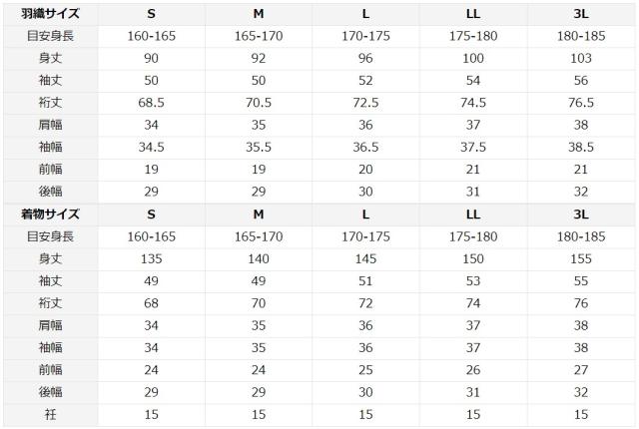Select the 155 value for kimono 身丈

coord(580,258)
